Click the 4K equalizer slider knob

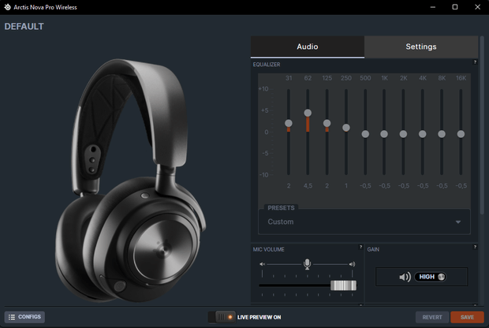[x=422, y=134]
